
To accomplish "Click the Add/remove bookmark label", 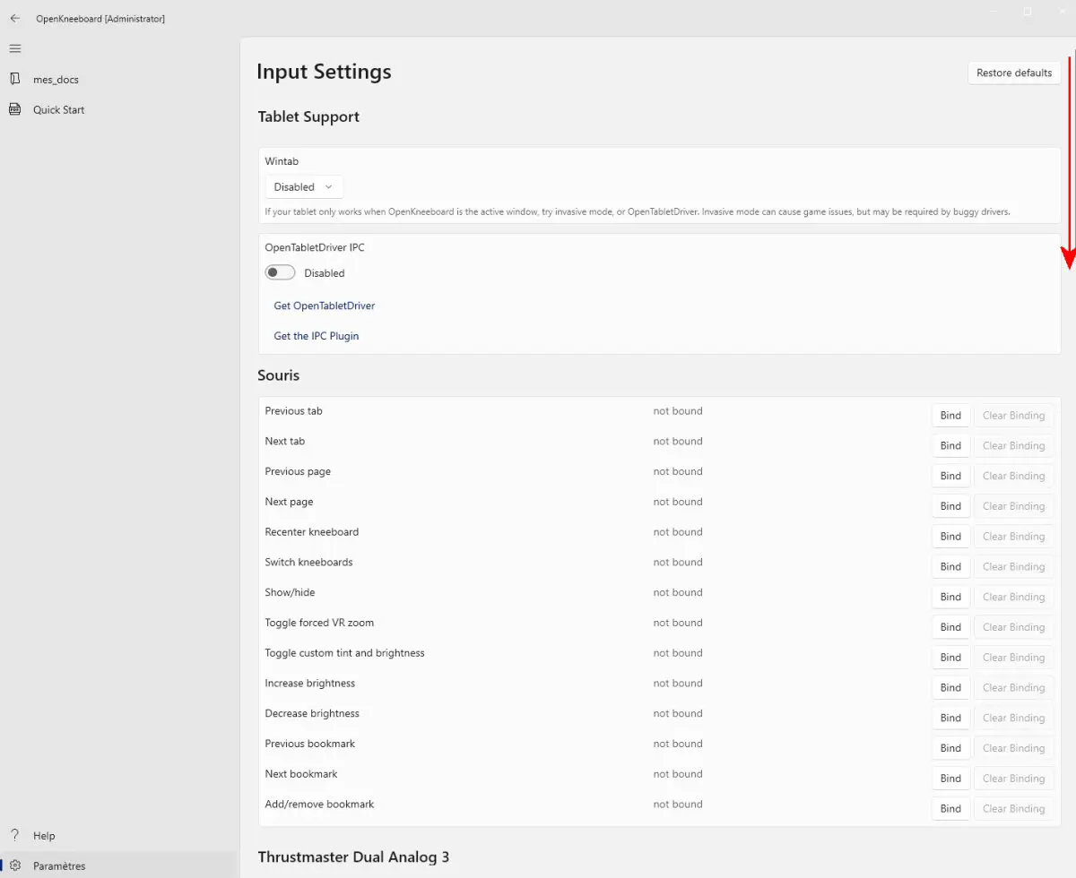I will 319,805.
